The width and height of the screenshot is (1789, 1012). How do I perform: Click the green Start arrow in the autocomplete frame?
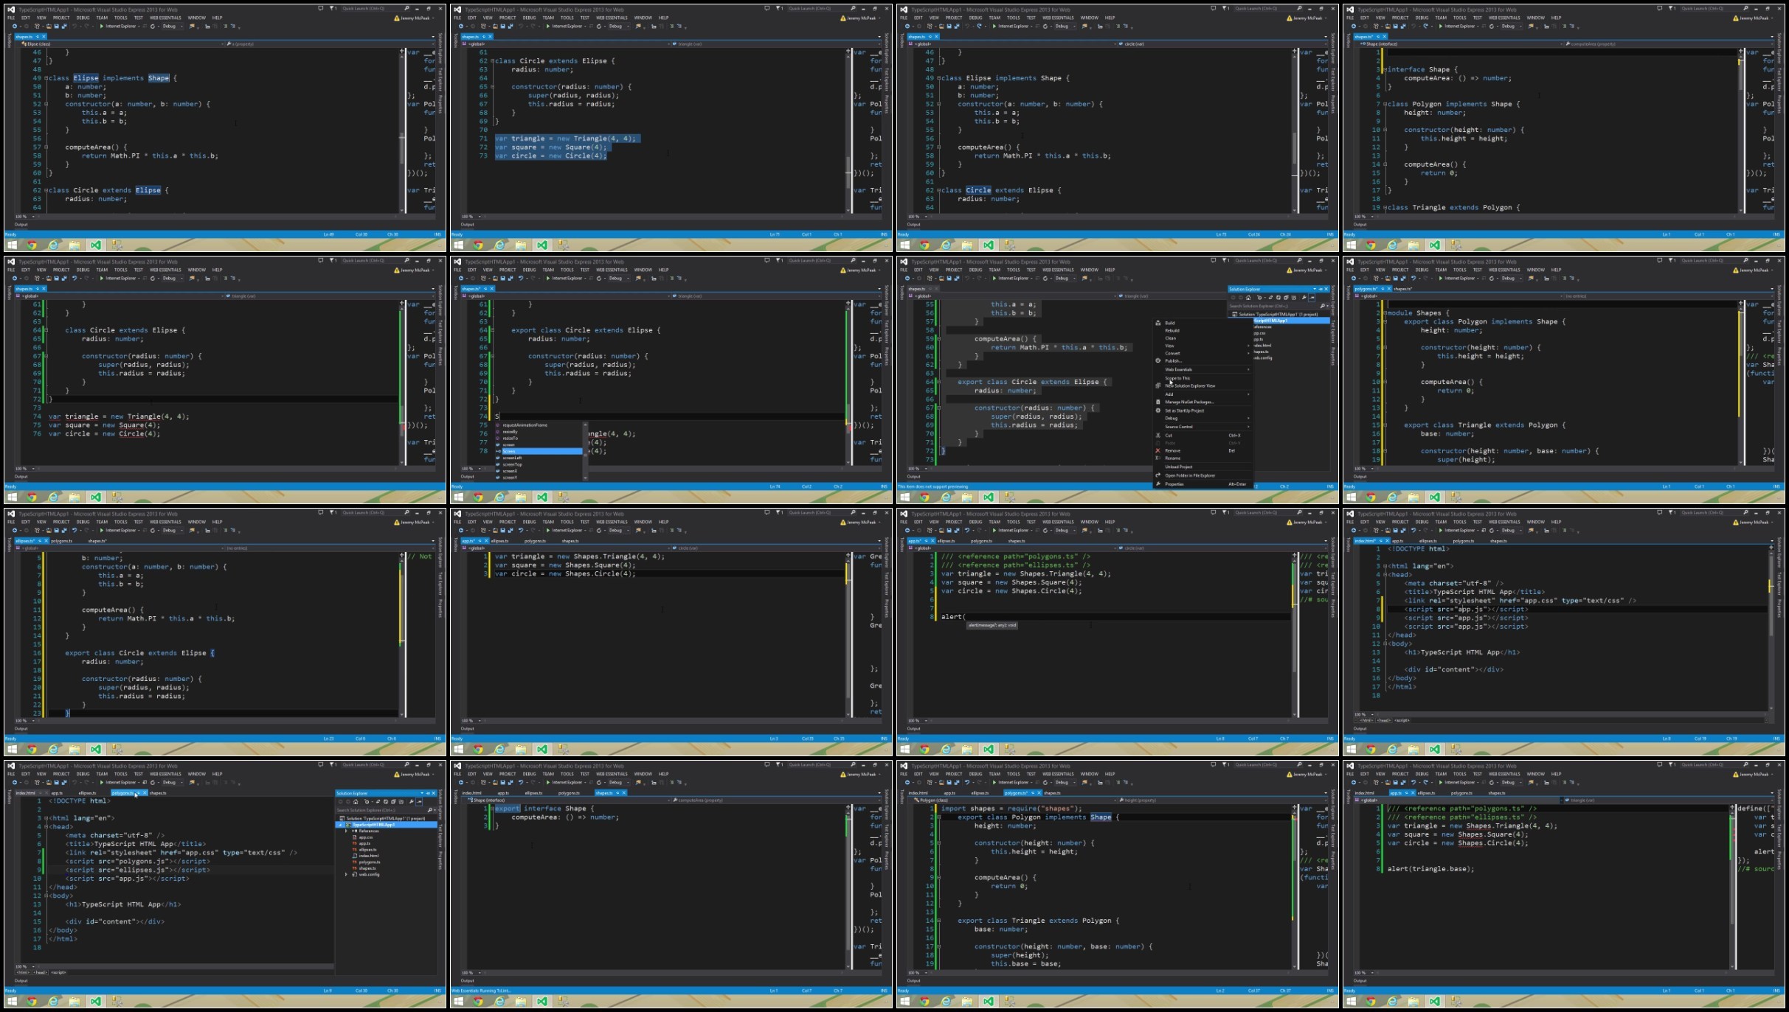548,279
